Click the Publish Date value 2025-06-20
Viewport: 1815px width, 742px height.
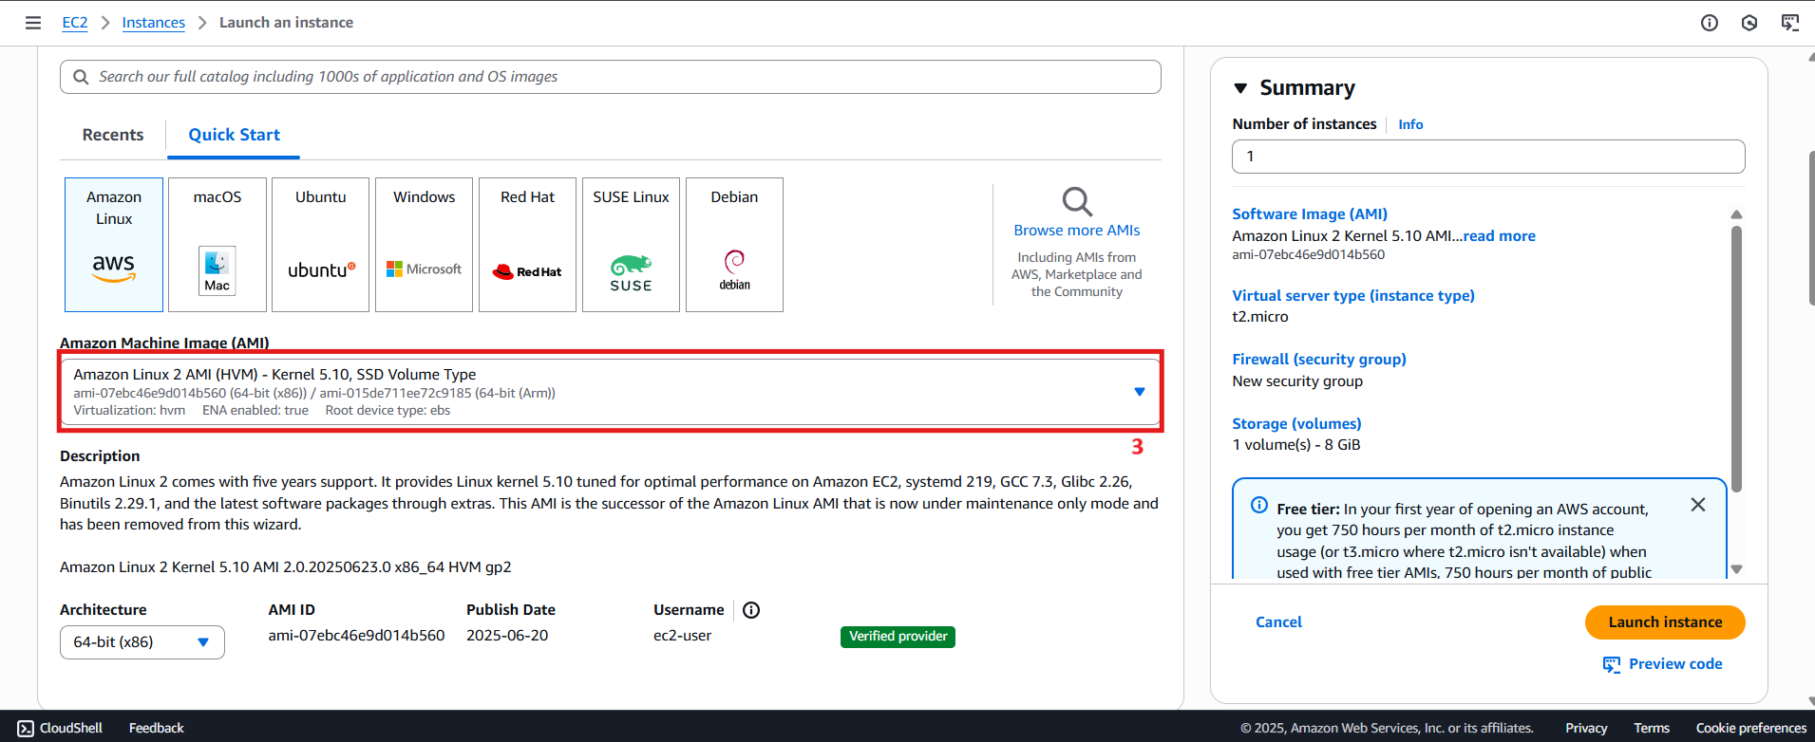click(507, 636)
